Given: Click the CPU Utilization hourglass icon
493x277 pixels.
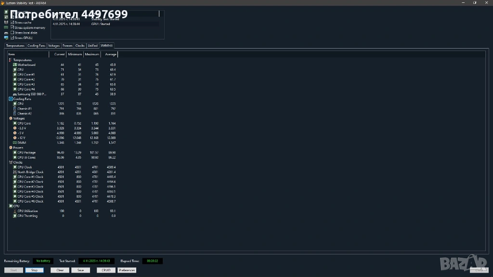Looking at the screenshot, I should 15,211.
